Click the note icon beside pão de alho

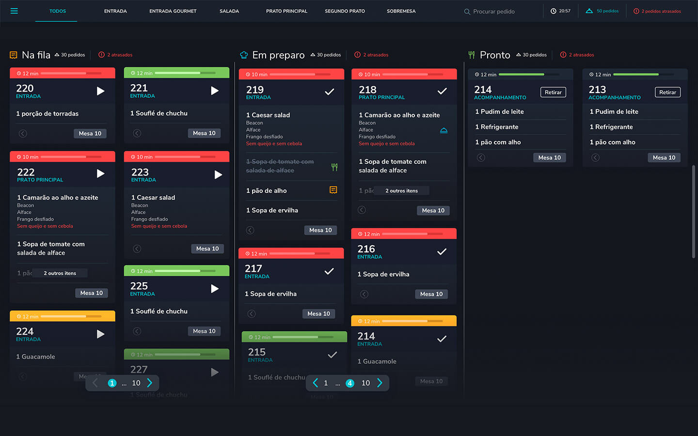click(333, 190)
